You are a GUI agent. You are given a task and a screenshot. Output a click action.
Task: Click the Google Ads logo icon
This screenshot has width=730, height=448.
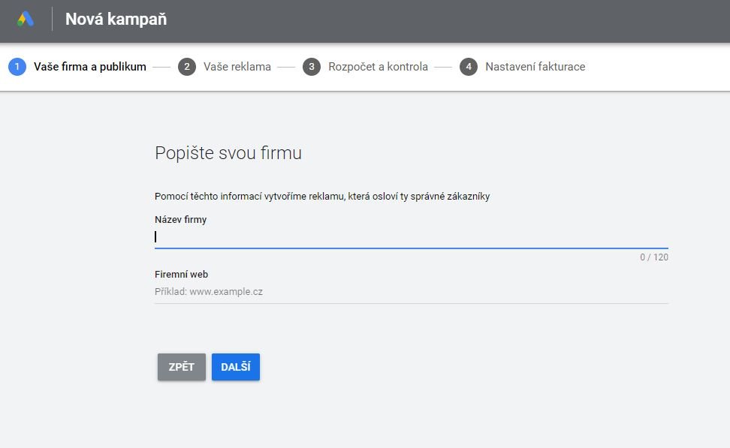[25, 19]
